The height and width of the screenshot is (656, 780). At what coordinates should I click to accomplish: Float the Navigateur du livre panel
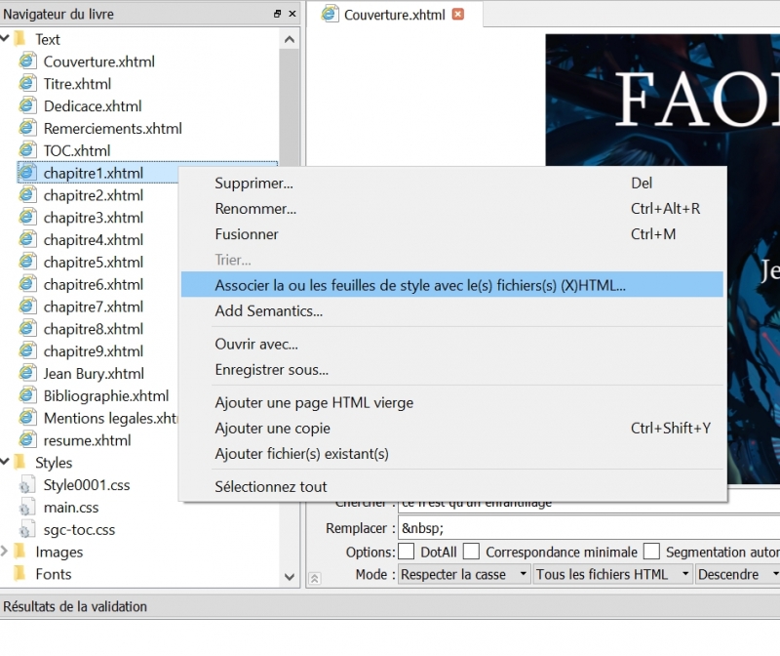[278, 13]
